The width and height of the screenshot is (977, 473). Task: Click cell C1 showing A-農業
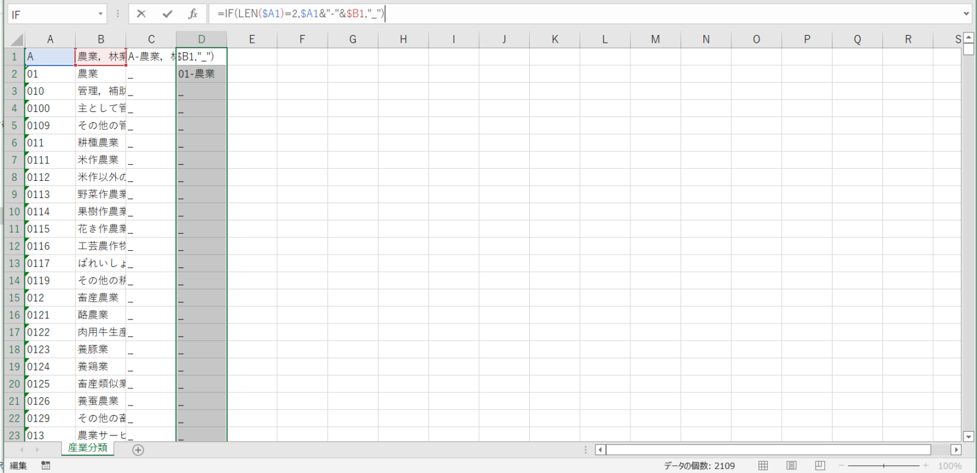(x=151, y=57)
